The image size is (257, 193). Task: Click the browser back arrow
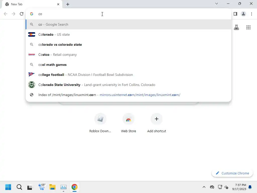[x=6, y=14]
